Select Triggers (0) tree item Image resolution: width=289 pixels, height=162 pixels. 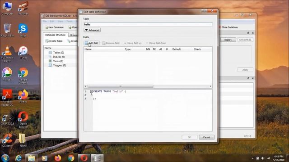(59, 65)
